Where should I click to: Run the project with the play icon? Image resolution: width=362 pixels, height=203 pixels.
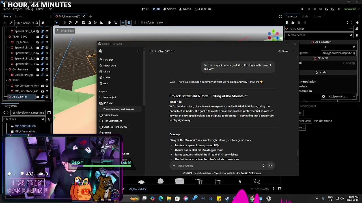point(302,9)
